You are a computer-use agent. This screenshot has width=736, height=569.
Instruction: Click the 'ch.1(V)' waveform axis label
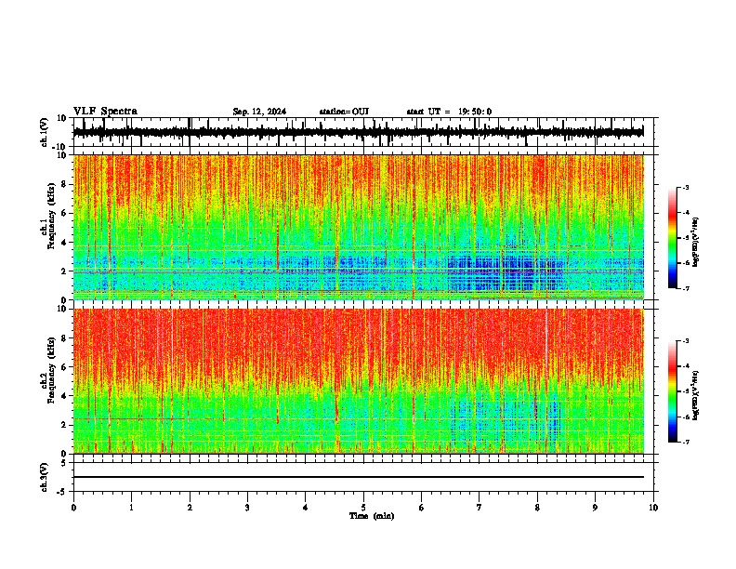[x=45, y=132]
